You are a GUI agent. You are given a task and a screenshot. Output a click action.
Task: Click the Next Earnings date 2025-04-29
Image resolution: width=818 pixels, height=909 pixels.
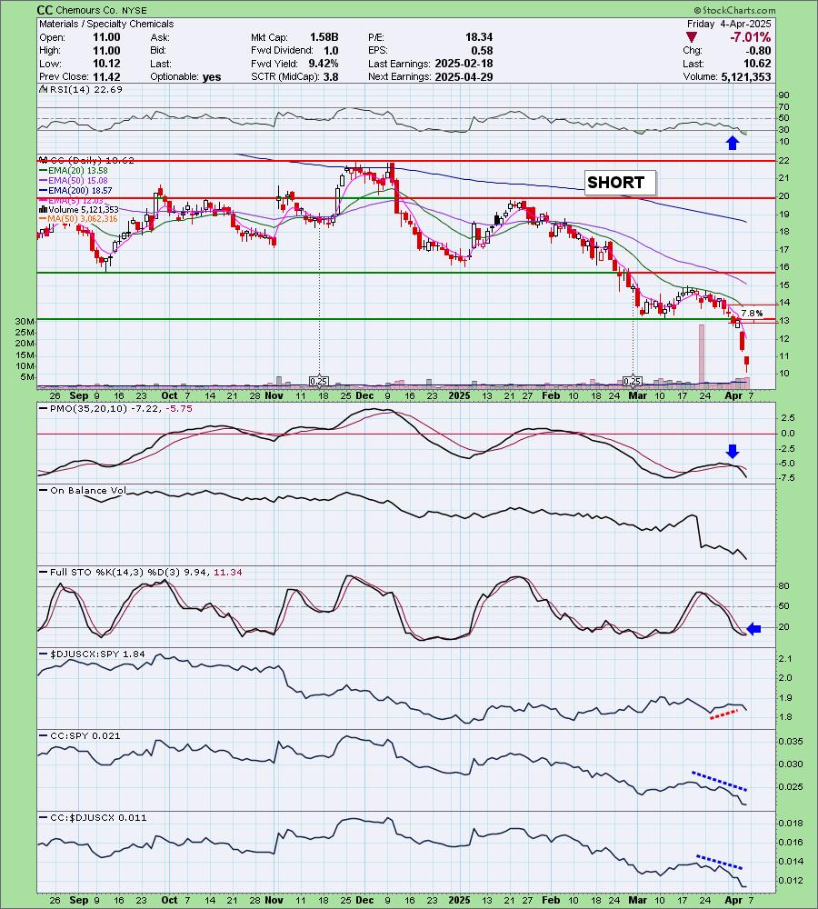[x=464, y=77]
